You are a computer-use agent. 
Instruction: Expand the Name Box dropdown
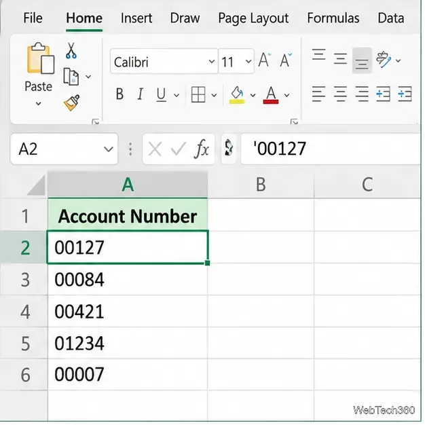tap(109, 149)
